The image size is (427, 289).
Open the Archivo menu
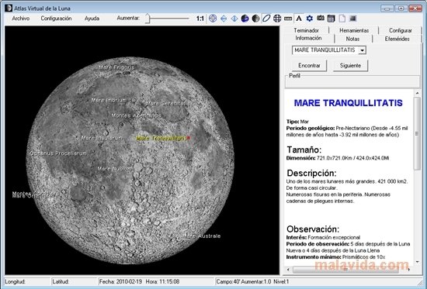click(x=21, y=19)
